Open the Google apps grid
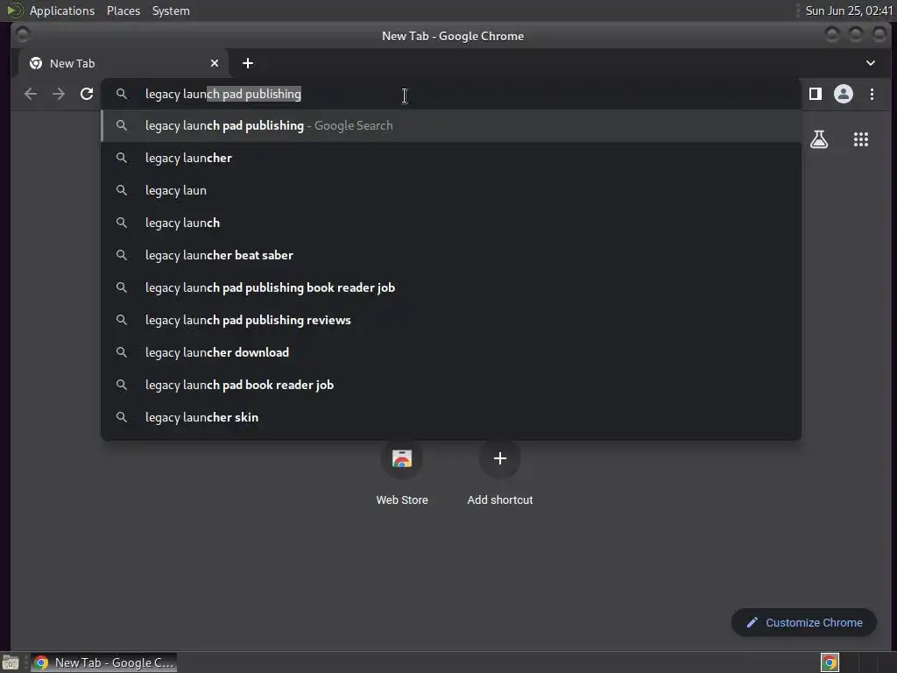The image size is (897, 673). 861,139
